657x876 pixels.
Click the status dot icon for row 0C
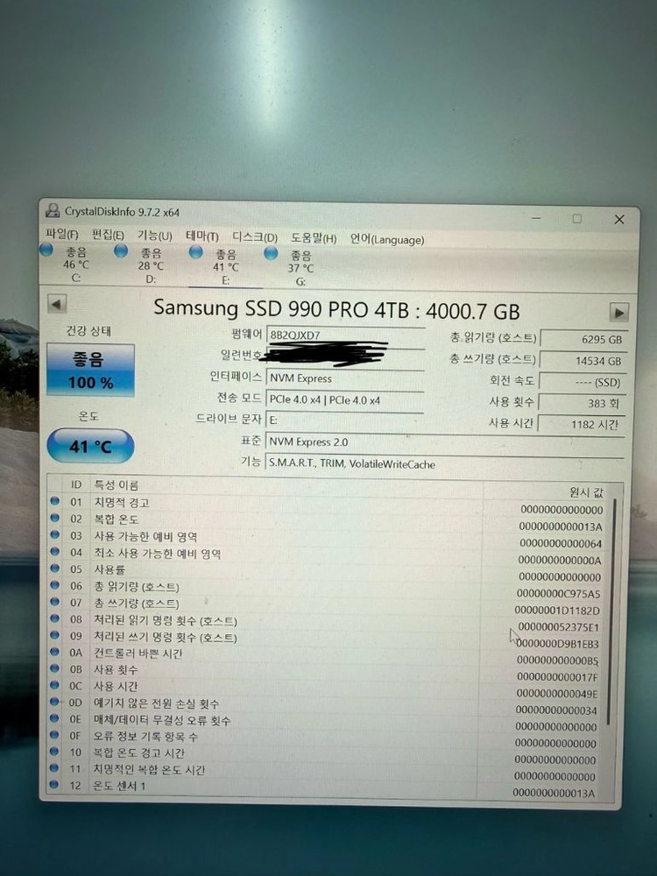click(54, 684)
